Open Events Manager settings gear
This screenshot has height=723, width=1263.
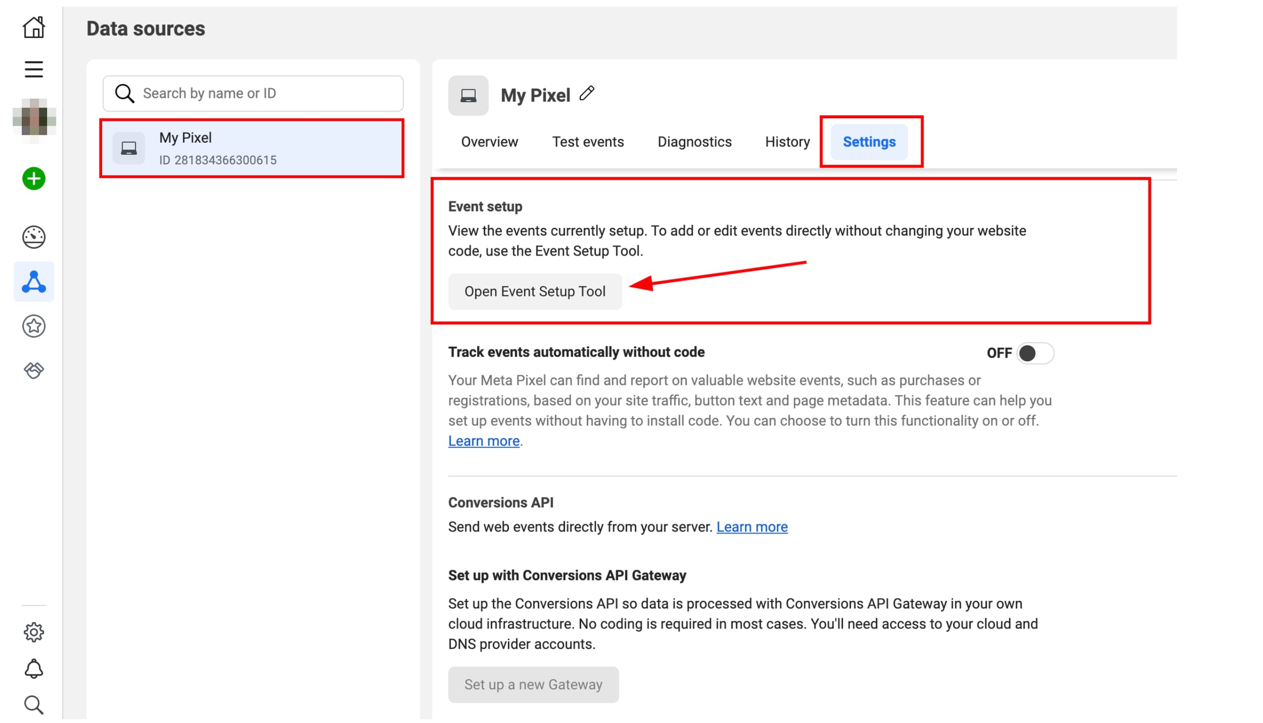pos(33,632)
